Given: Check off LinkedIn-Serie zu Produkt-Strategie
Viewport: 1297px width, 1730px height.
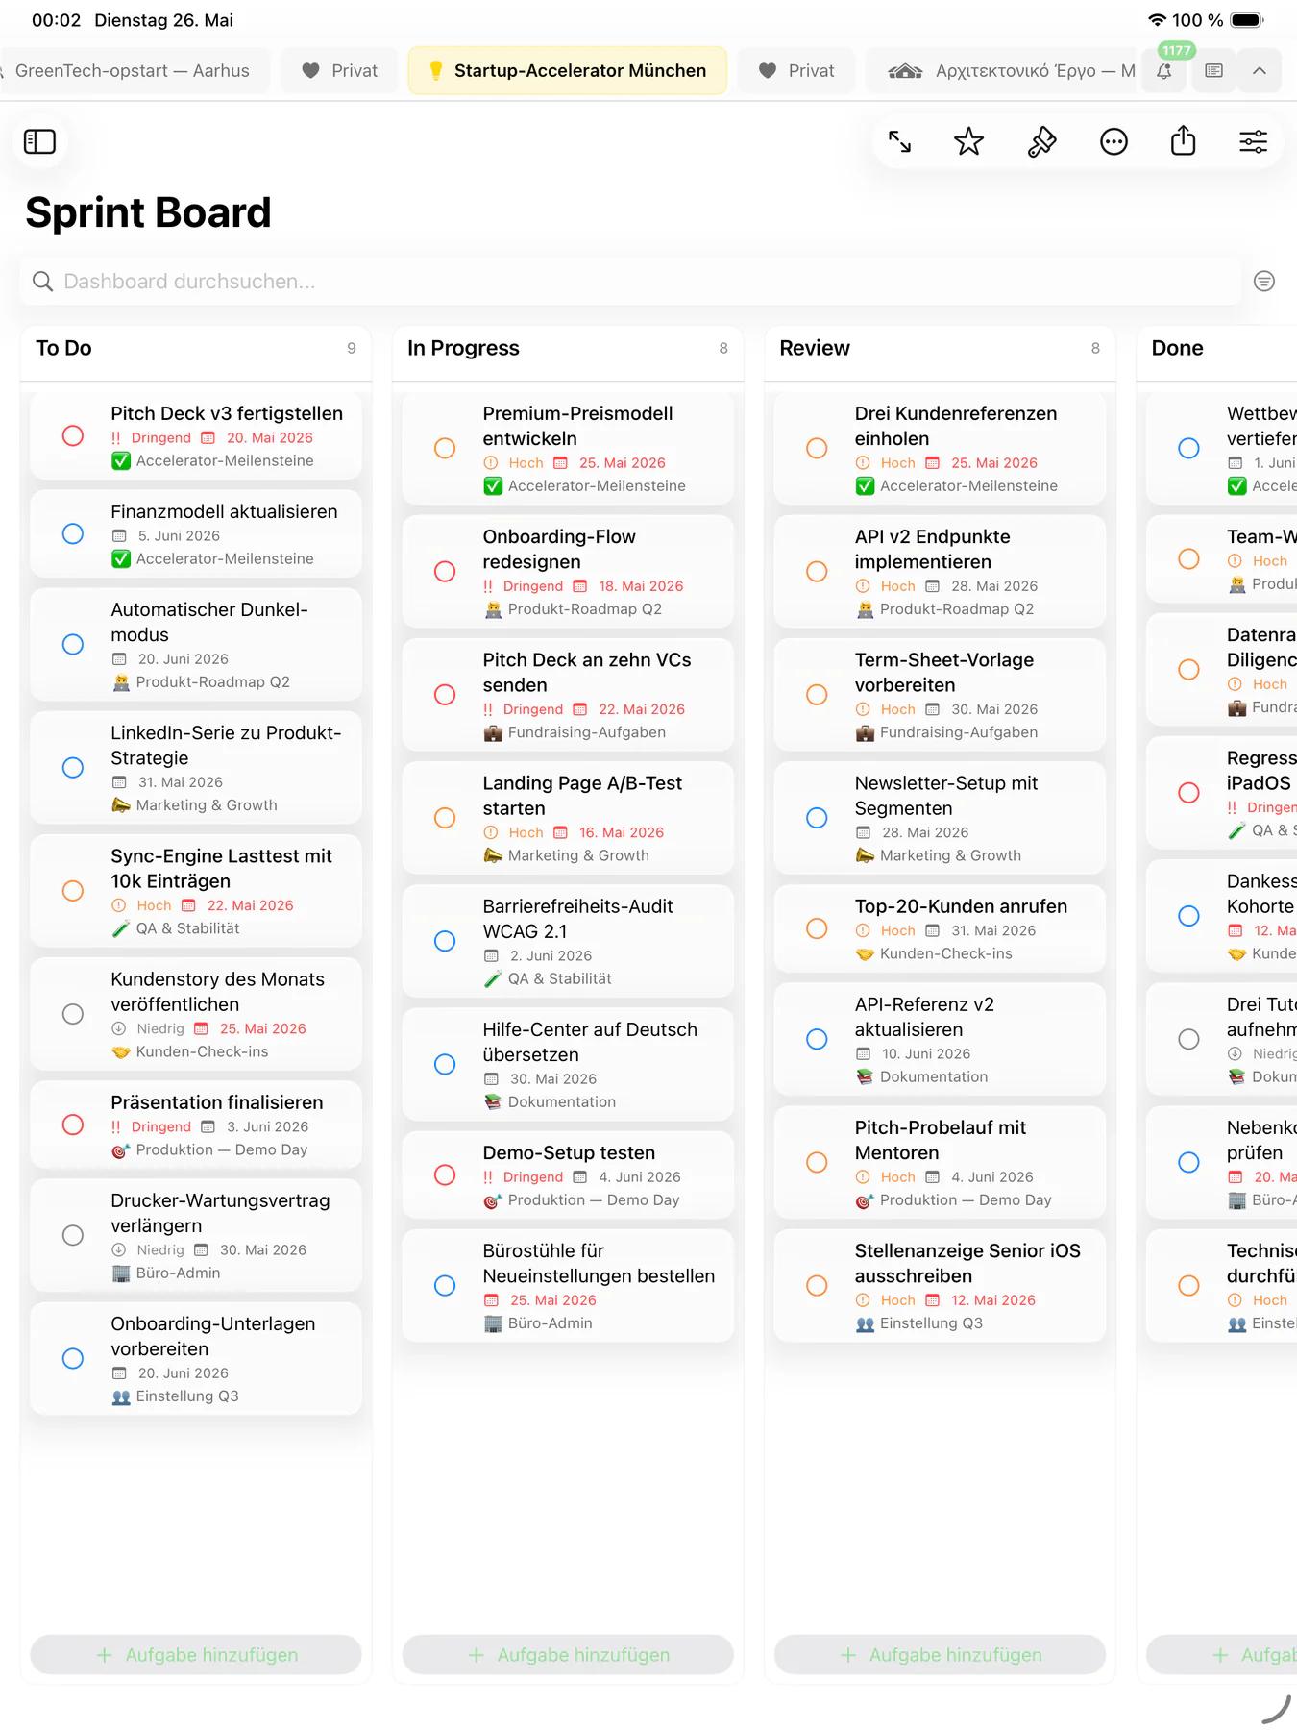Looking at the screenshot, I should pos(73,767).
